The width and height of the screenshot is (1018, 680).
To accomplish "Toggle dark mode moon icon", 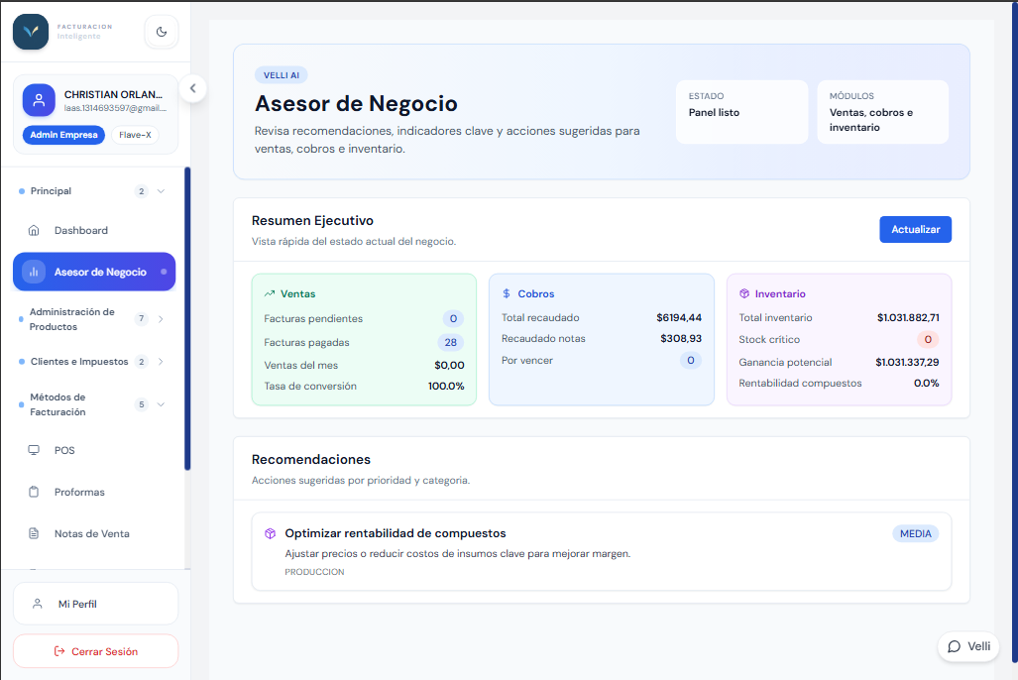I will pyautogui.click(x=162, y=31).
